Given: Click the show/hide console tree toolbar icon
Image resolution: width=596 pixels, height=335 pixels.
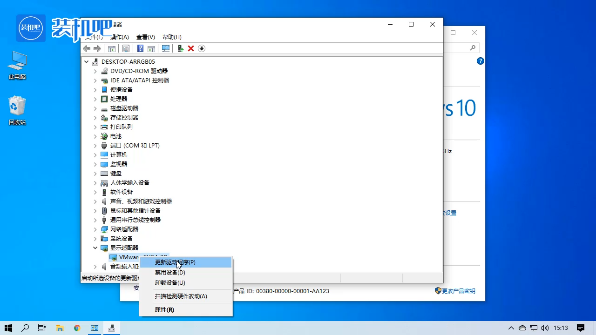Looking at the screenshot, I should (111, 48).
